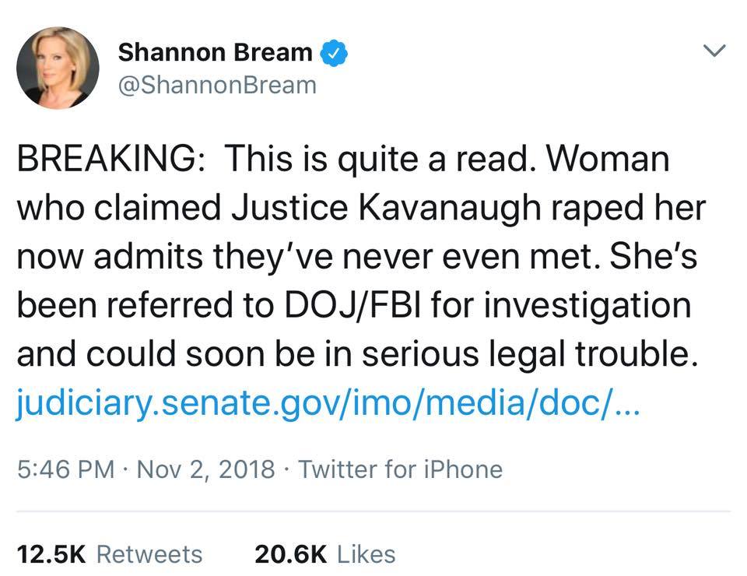Click the Twitter for iPhone source label

(400, 469)
